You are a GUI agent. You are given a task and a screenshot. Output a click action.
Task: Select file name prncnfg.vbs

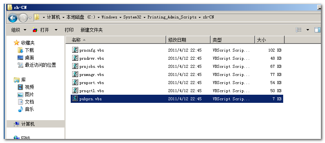click(x=91, y=50)
